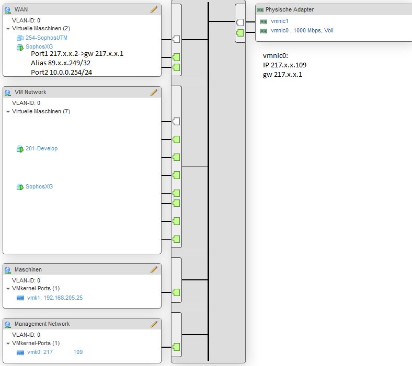412x366 pixels.
Task: Click the white port at top of VM Network
Action: (x=176, y=121)
